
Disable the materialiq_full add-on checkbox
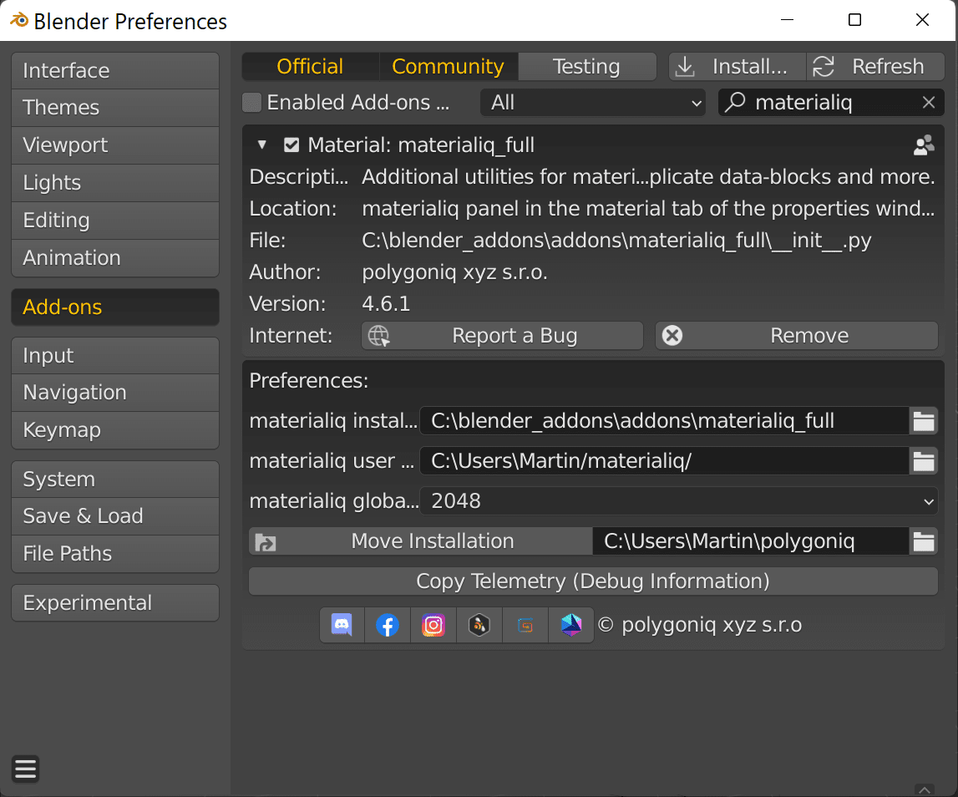tap(291, 145)
